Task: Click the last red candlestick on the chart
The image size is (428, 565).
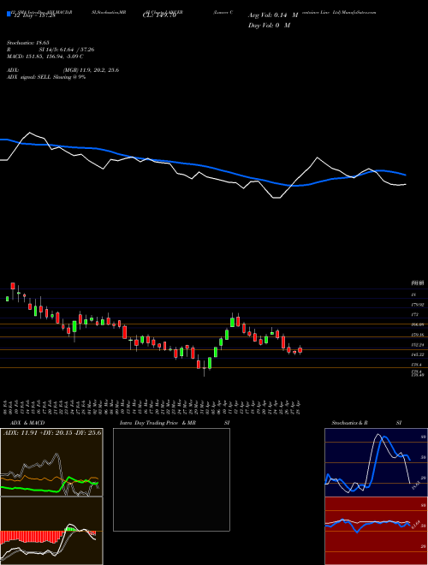Action: (x=300, y=350)
